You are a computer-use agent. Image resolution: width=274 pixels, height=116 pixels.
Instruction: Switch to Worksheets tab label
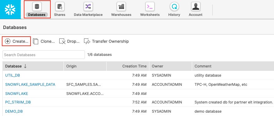pyautogui.click(x=150, y=15)
